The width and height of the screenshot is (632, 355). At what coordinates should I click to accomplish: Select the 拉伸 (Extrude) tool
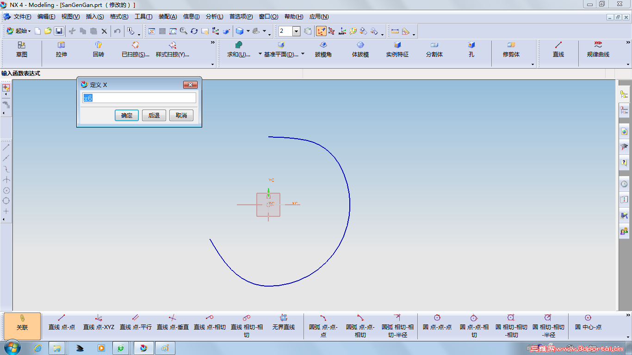click(x=62, y=49)
